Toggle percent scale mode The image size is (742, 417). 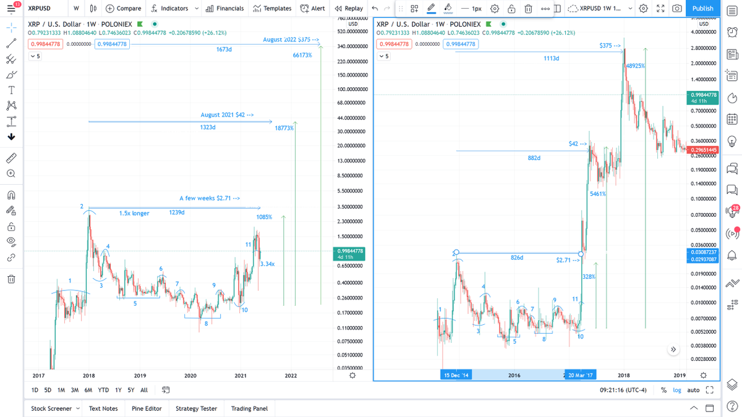(x=663, y=390)
